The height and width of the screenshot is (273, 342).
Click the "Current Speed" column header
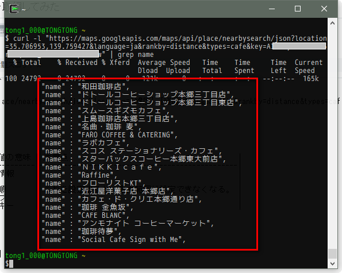coord(309,67)
